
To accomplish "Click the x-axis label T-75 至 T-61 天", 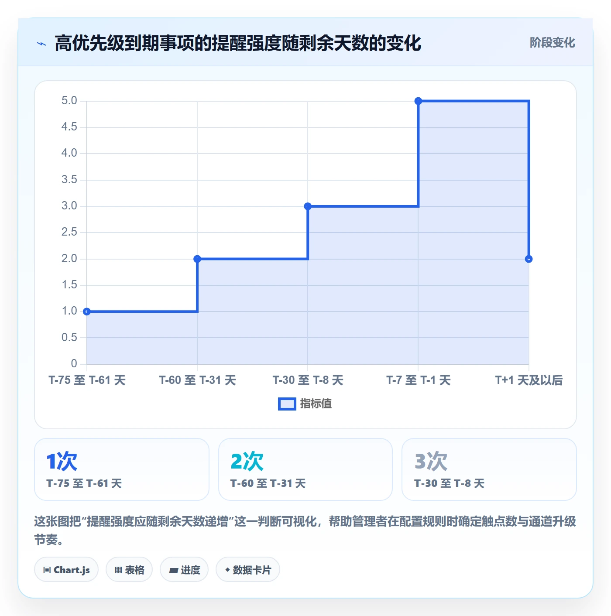I will point(87,380).
